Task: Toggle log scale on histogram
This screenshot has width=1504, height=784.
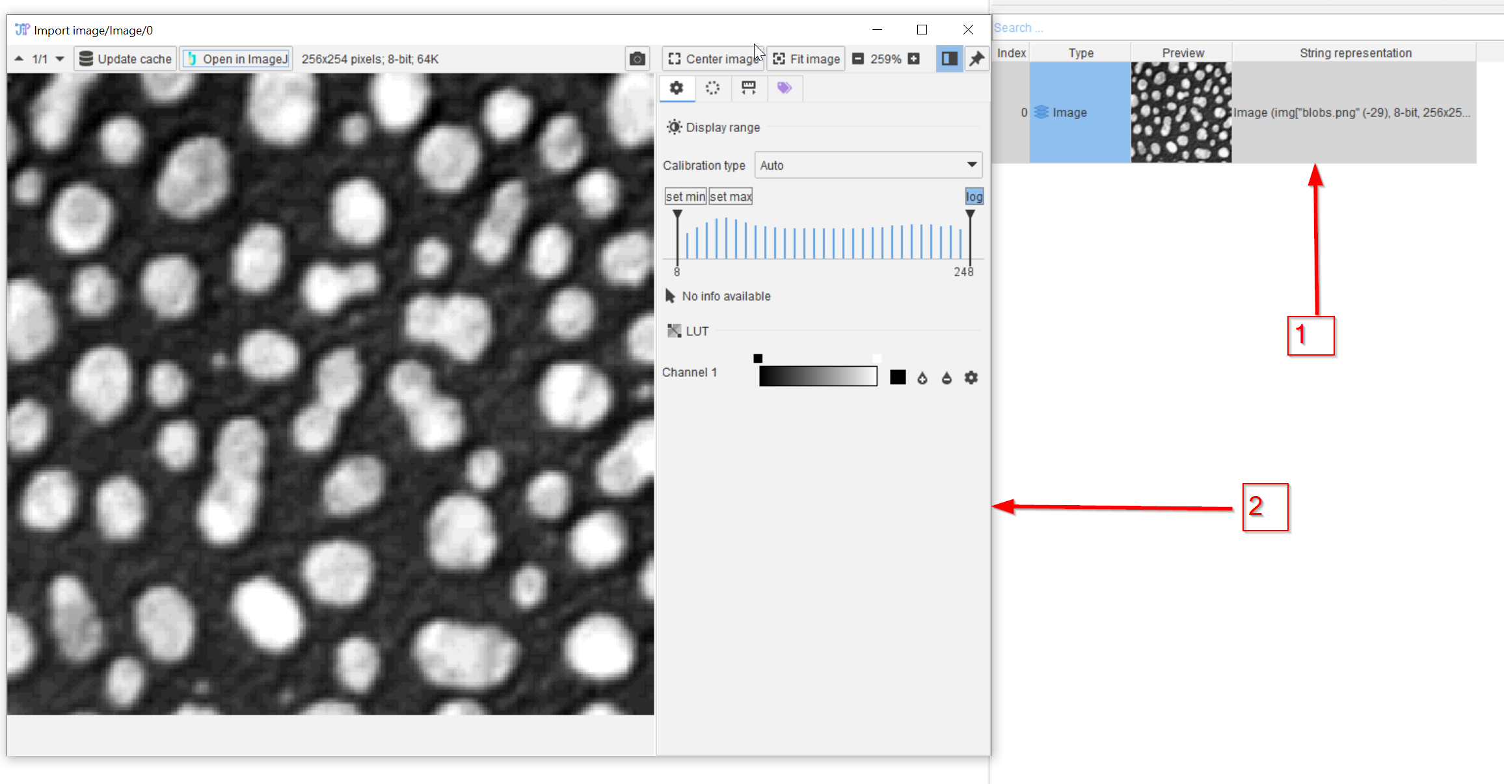Action: tap(974, 196)
